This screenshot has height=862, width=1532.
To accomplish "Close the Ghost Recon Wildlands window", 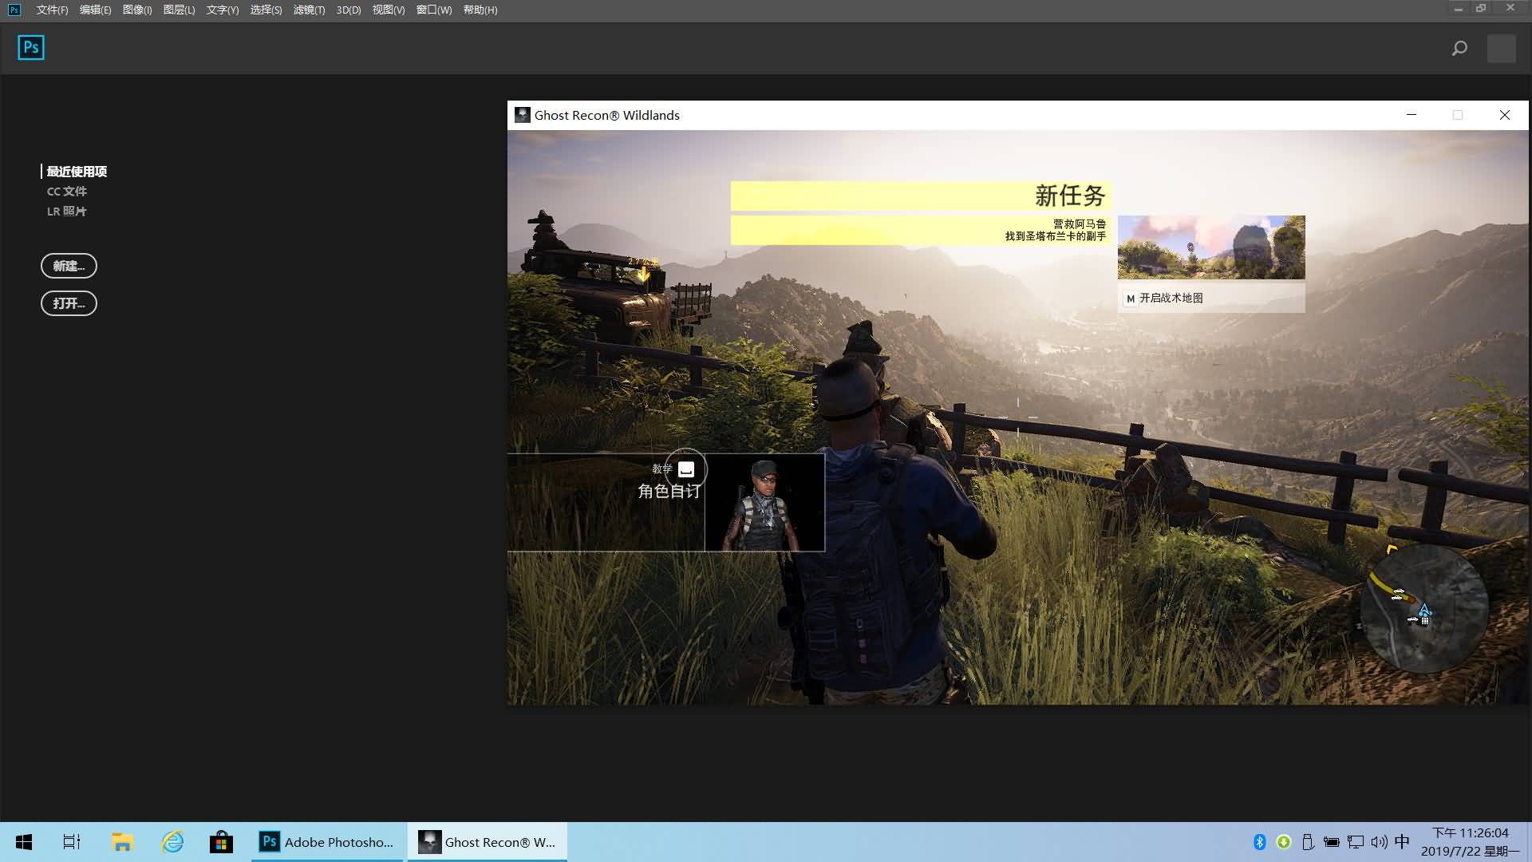I will (x=1505, y=115).
